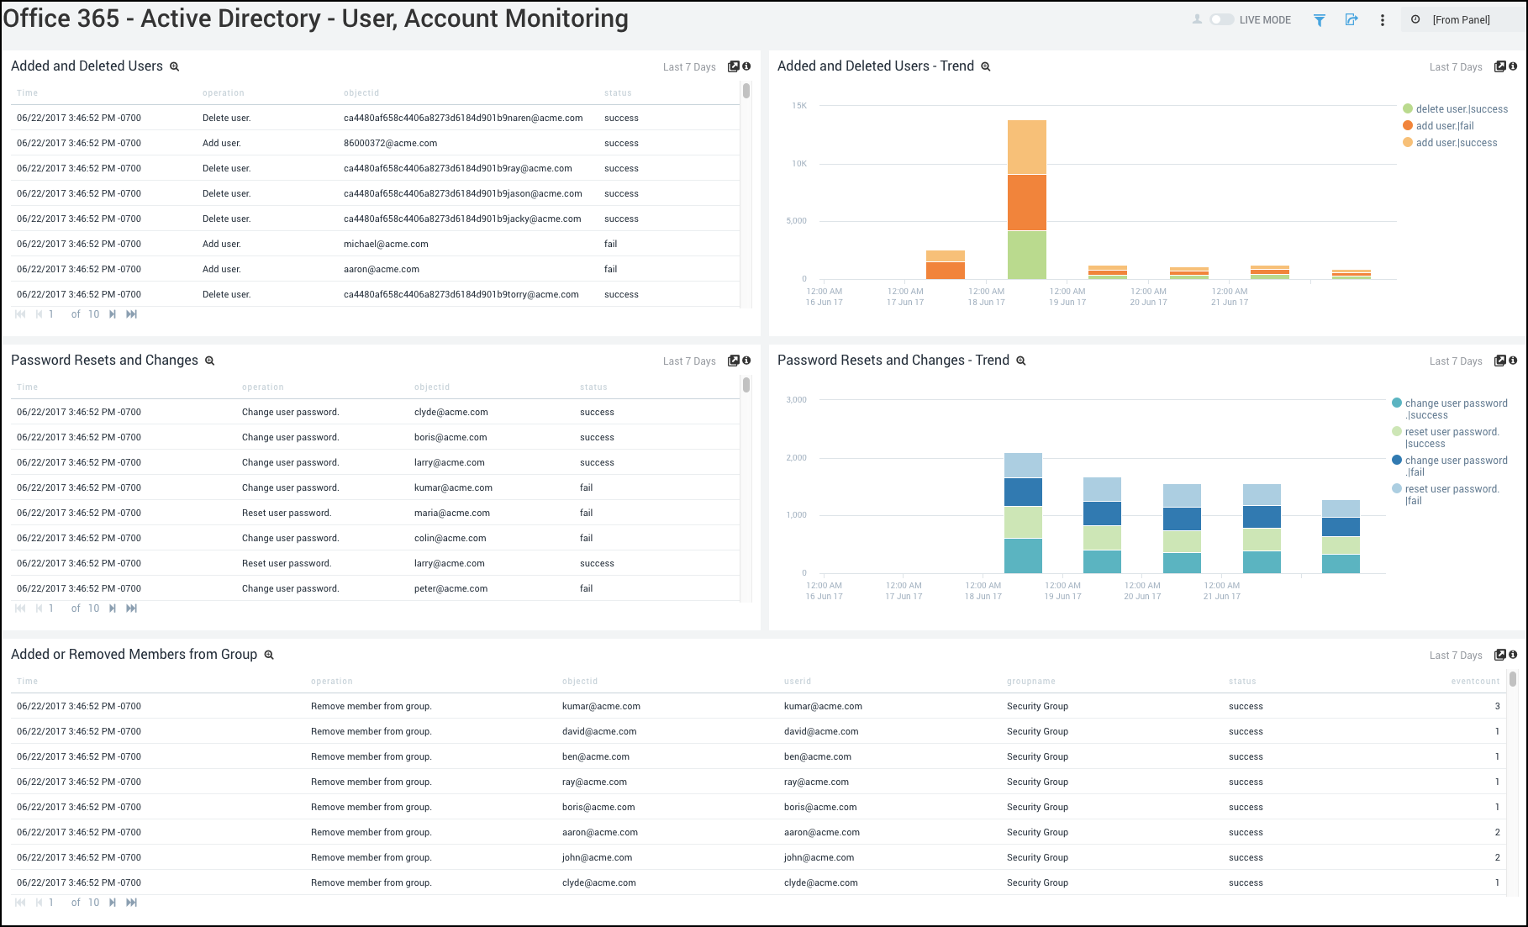Open the Last 7 Days time range on trend panel
The image size is (1528, 927).
[1456, 66]
